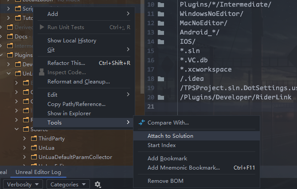The image size is (297, 189).
Task: Choose Copy Path/Reference...
Action: click(84, 104)
